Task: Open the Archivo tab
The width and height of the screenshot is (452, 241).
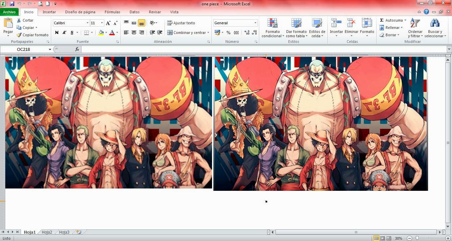Action: (9, 12)
